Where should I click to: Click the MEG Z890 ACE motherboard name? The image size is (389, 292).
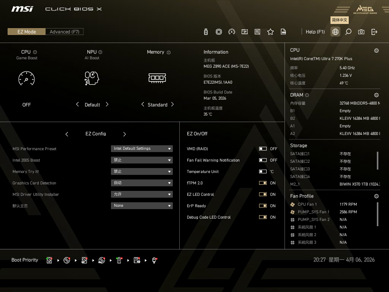[x=226, y=66]
